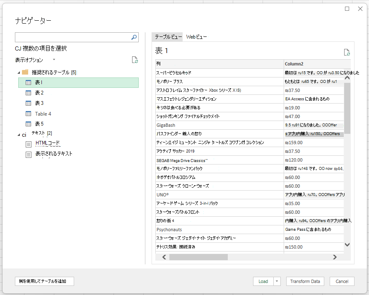Click inside the navigator search field

73,37
